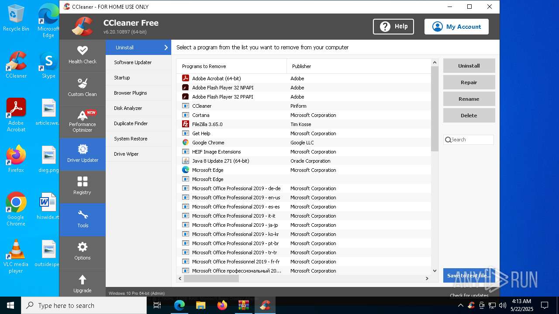Click the vertical scrollbar down arrow
This screenshot has width=559, height=314.
pos(435,271)
